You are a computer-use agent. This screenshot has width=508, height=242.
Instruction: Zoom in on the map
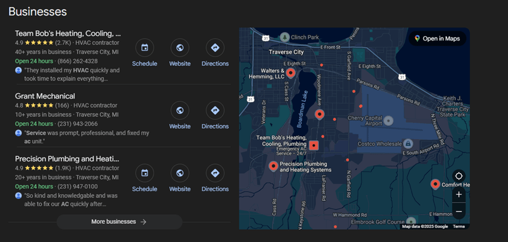pos(459,195)
